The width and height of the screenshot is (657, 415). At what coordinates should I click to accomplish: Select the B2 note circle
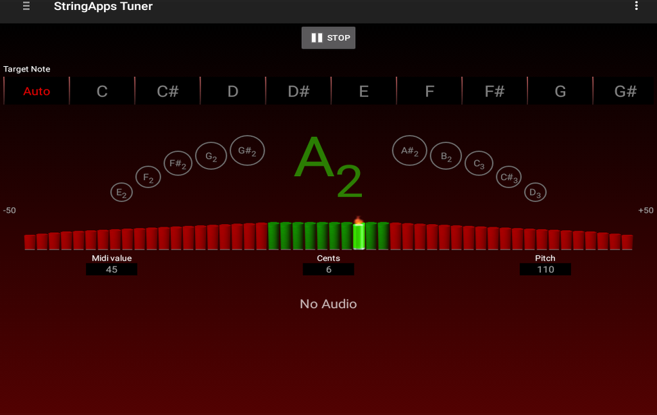pyautogui.click(x=446, y=157)
